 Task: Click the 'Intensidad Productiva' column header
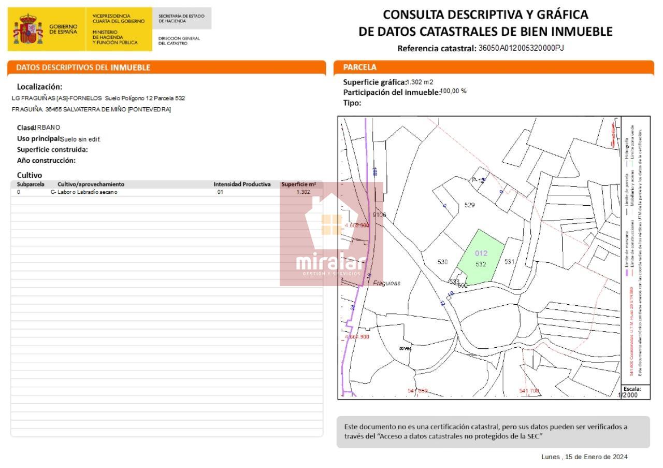(x=242, y=184)
